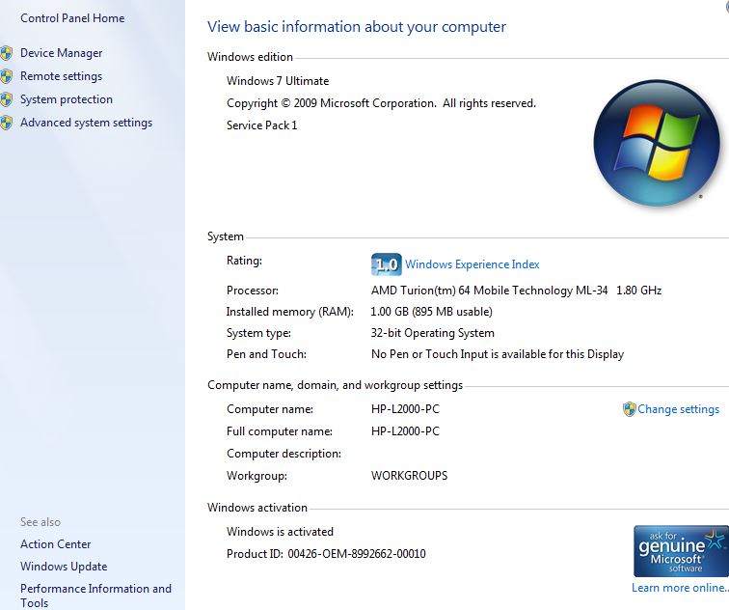The height and width of the screenshot is (610, 729).
Task: Open the Advanced system settings link
Action: (86, 123)
